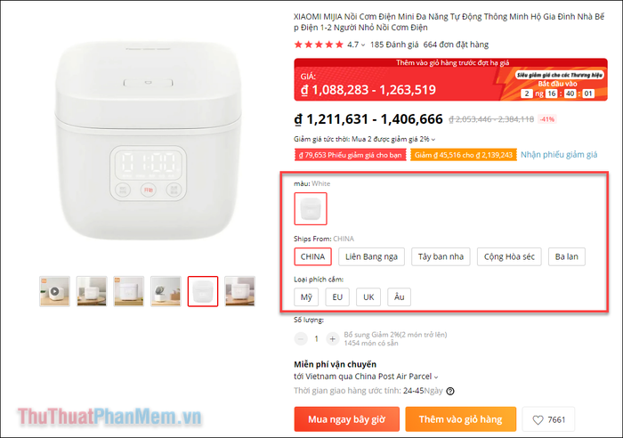Click the heart wishlist icon showing 7661
Viewport: 623px width, 438px height.
click(x=548, y=419)
